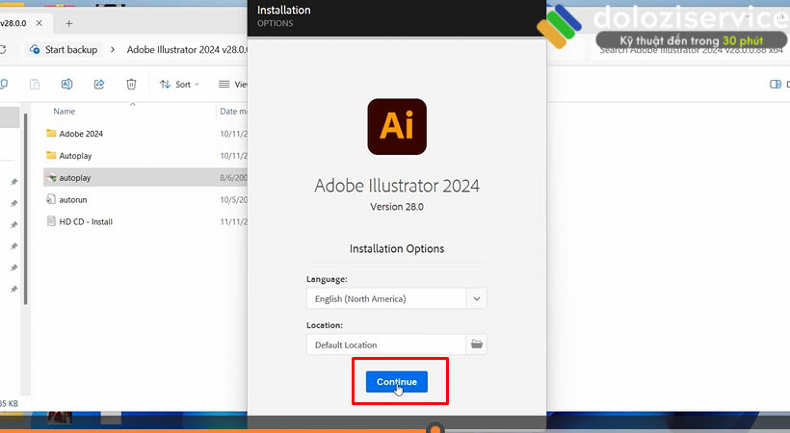The width and height of the screenshot is (790, 433).
Task: Open the View options menu
Action: pos(233,85)
